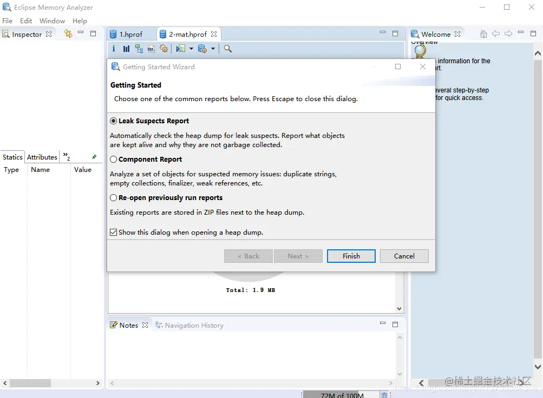Click the Inspector panel sync arrows icon
Screen dimensions: 543x398
[68, 34]
